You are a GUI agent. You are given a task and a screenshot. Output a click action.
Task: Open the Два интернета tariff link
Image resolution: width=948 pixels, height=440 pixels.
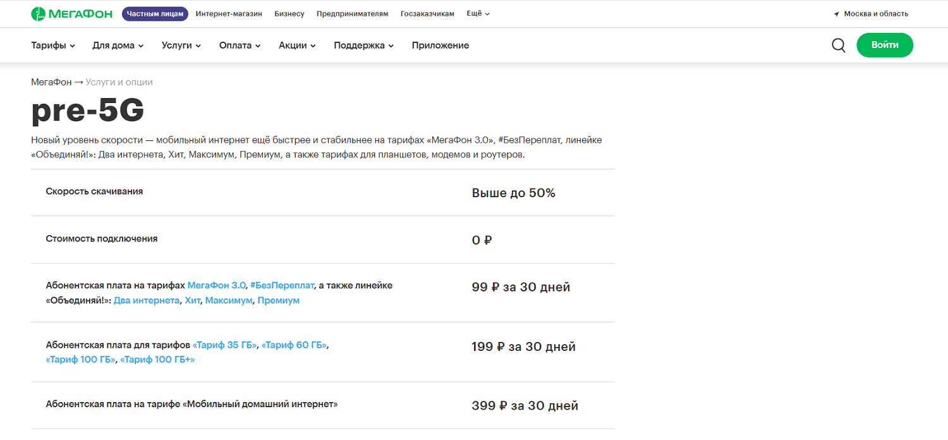(147, 301)
